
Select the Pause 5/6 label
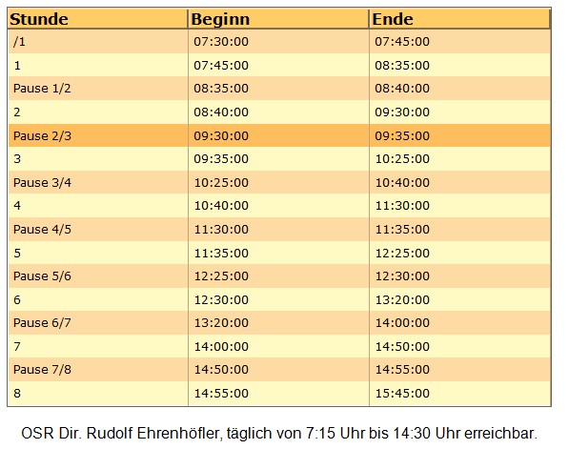(42, 276)
